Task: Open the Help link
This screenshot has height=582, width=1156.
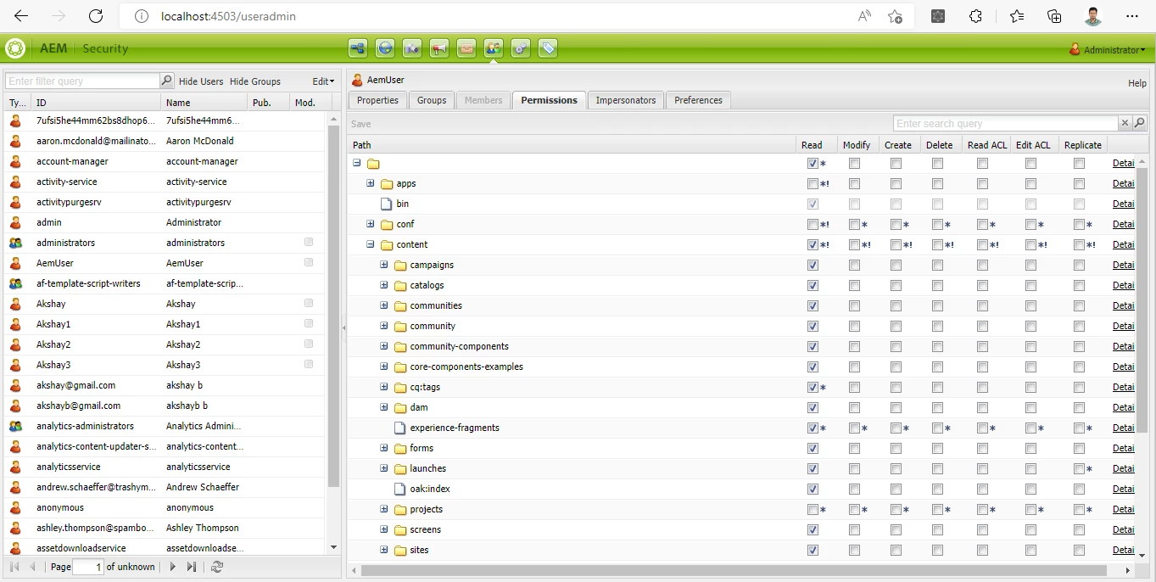Action: pos(1136,83)
